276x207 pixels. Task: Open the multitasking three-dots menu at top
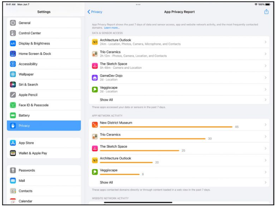point(138,4)
